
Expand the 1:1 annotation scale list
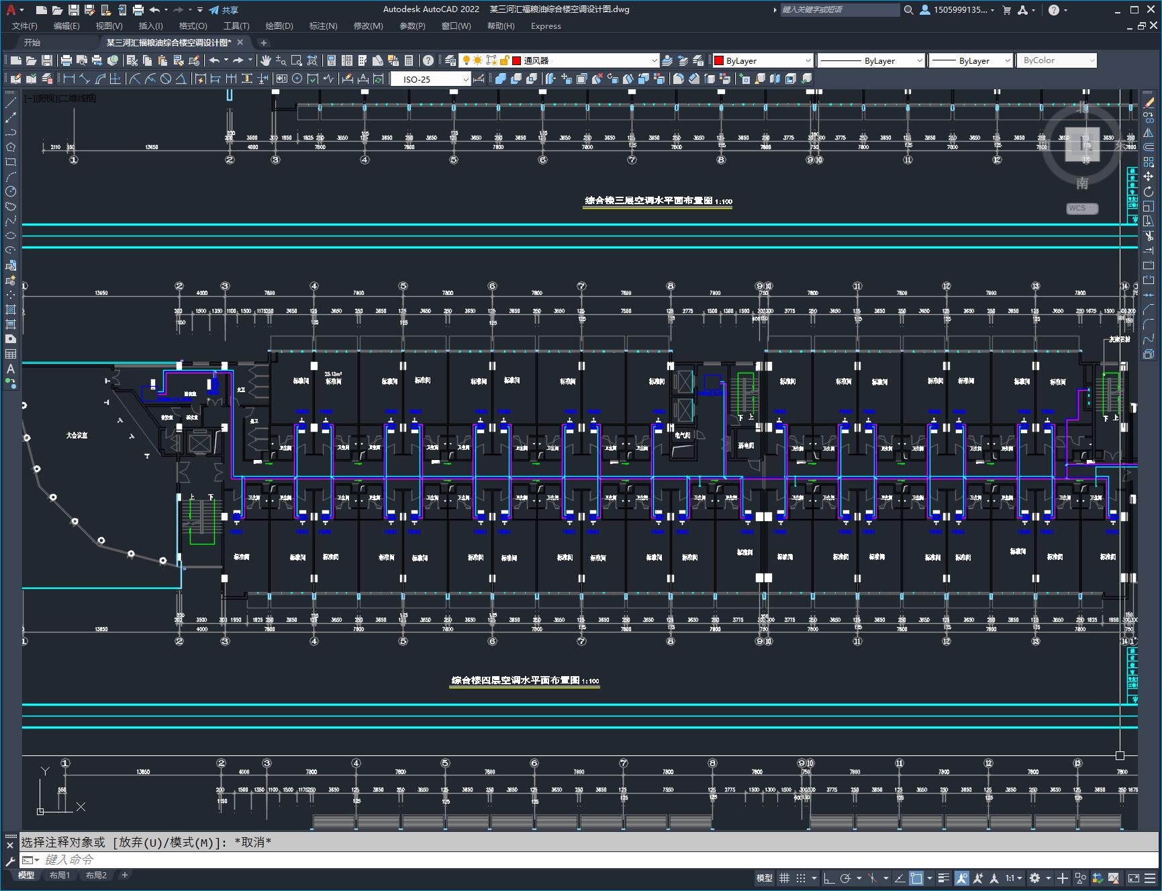(x=1014, y=878)
